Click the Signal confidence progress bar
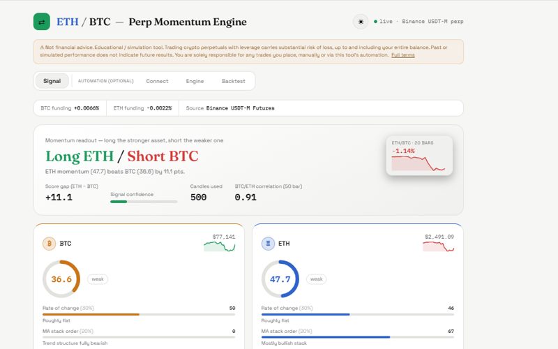This screenshot has width=558, height=349. [144, 202]
